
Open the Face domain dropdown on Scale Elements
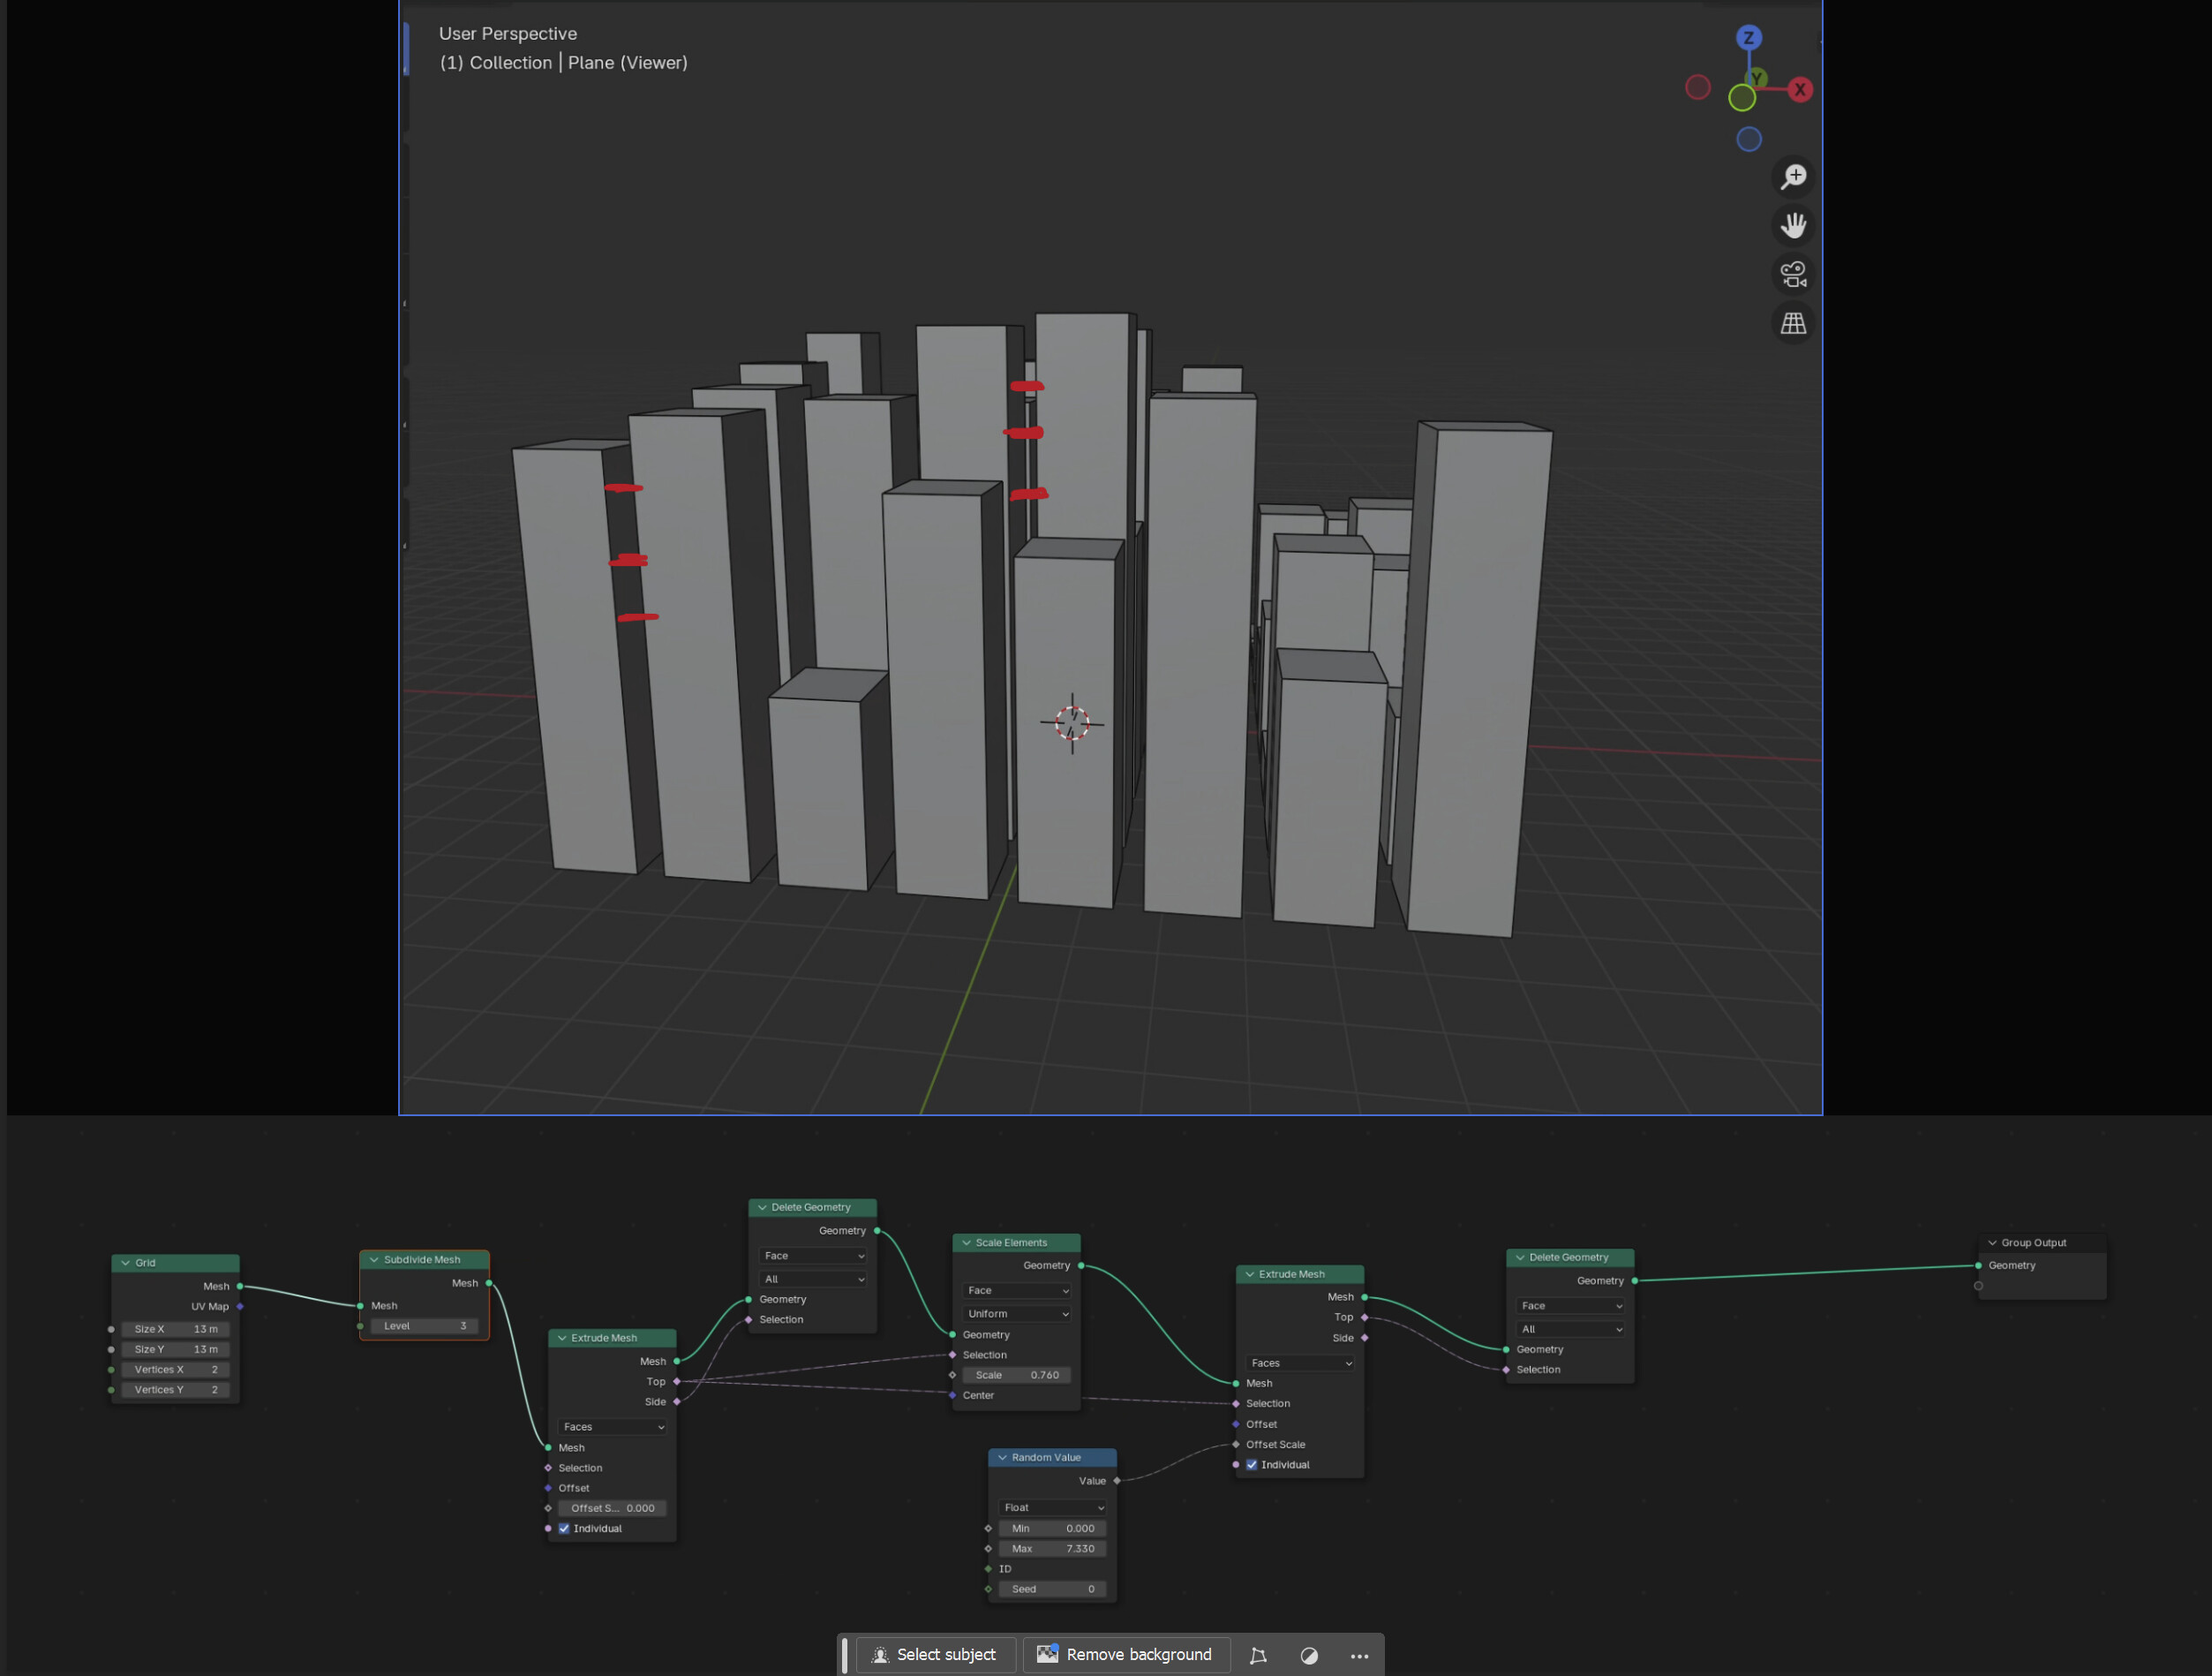tap(1017, 1291)
